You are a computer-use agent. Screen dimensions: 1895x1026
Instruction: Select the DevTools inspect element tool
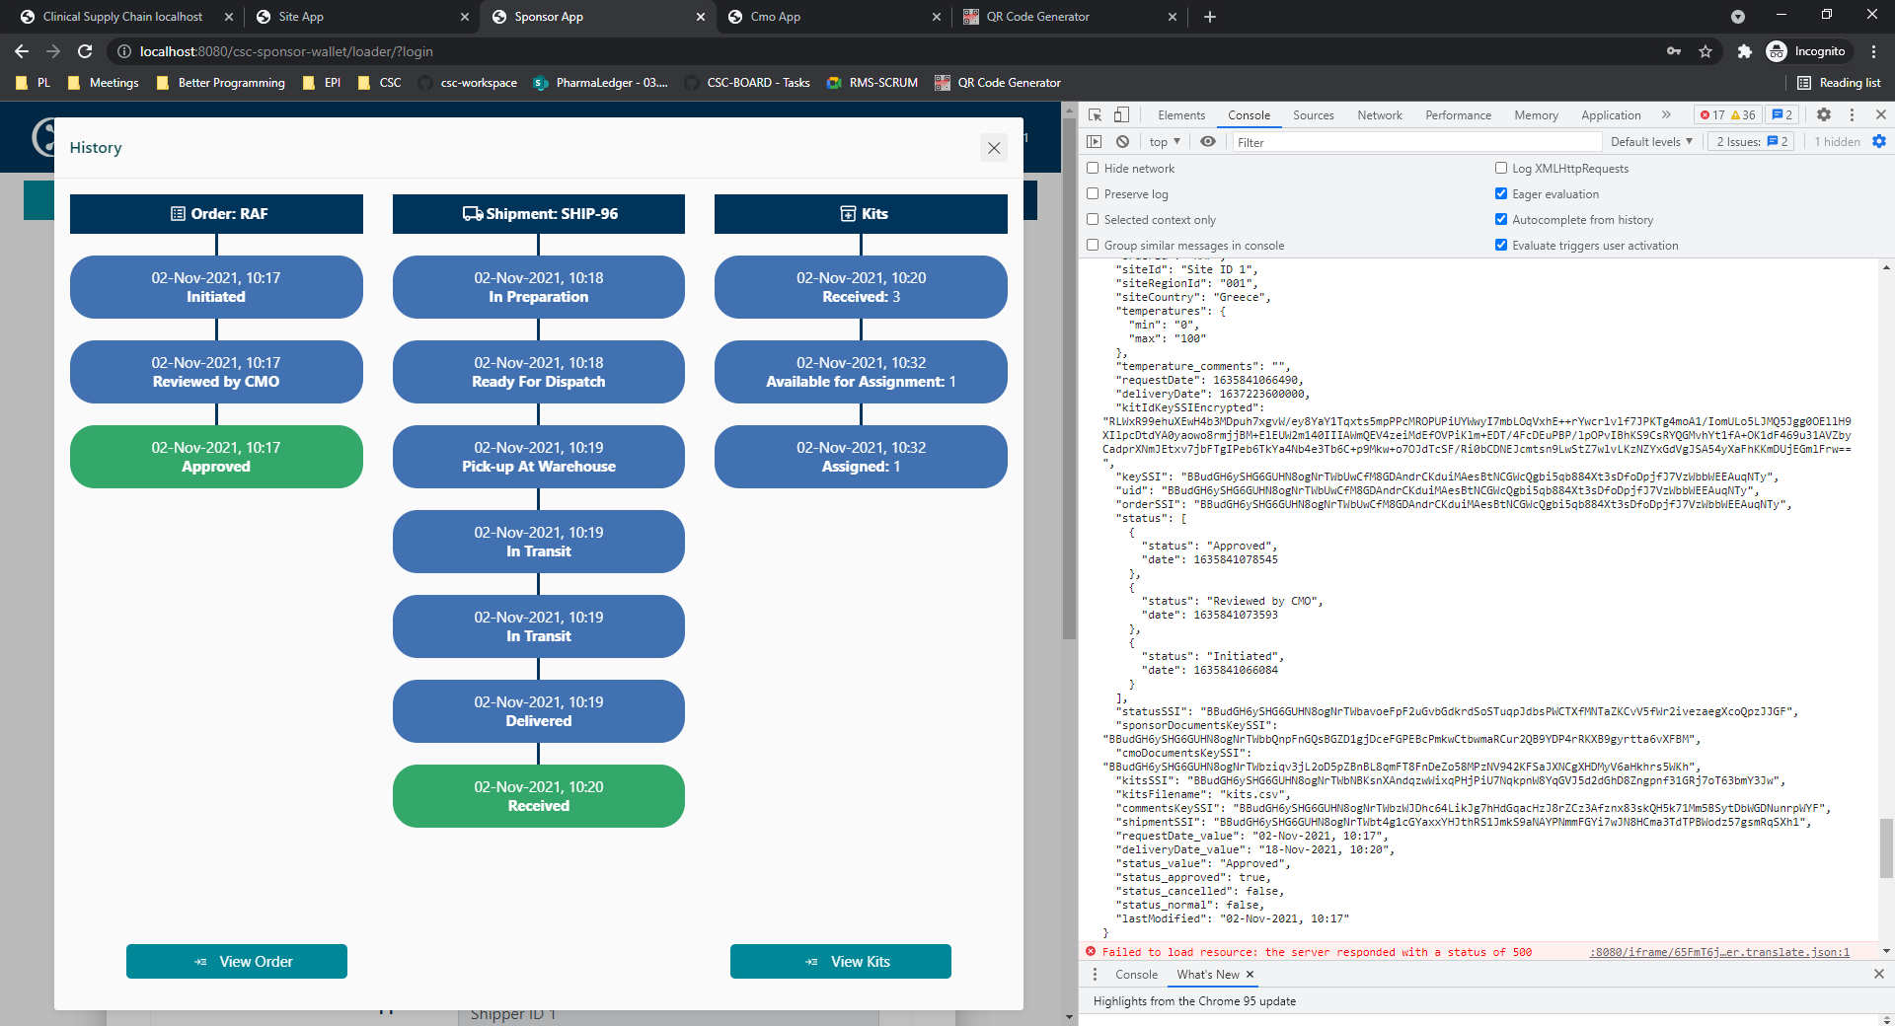coord(1095,114)
